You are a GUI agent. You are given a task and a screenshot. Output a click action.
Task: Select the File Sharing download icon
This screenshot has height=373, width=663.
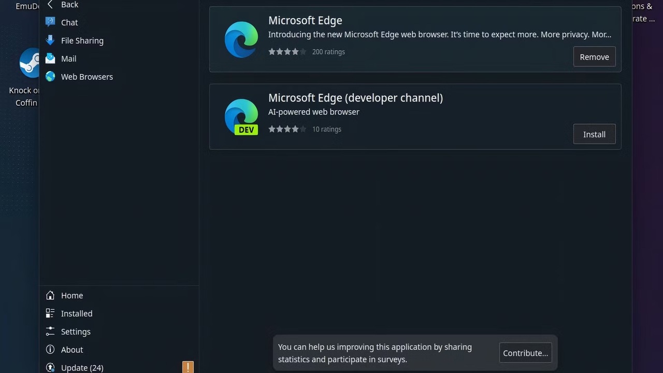(x=50, y=40)
